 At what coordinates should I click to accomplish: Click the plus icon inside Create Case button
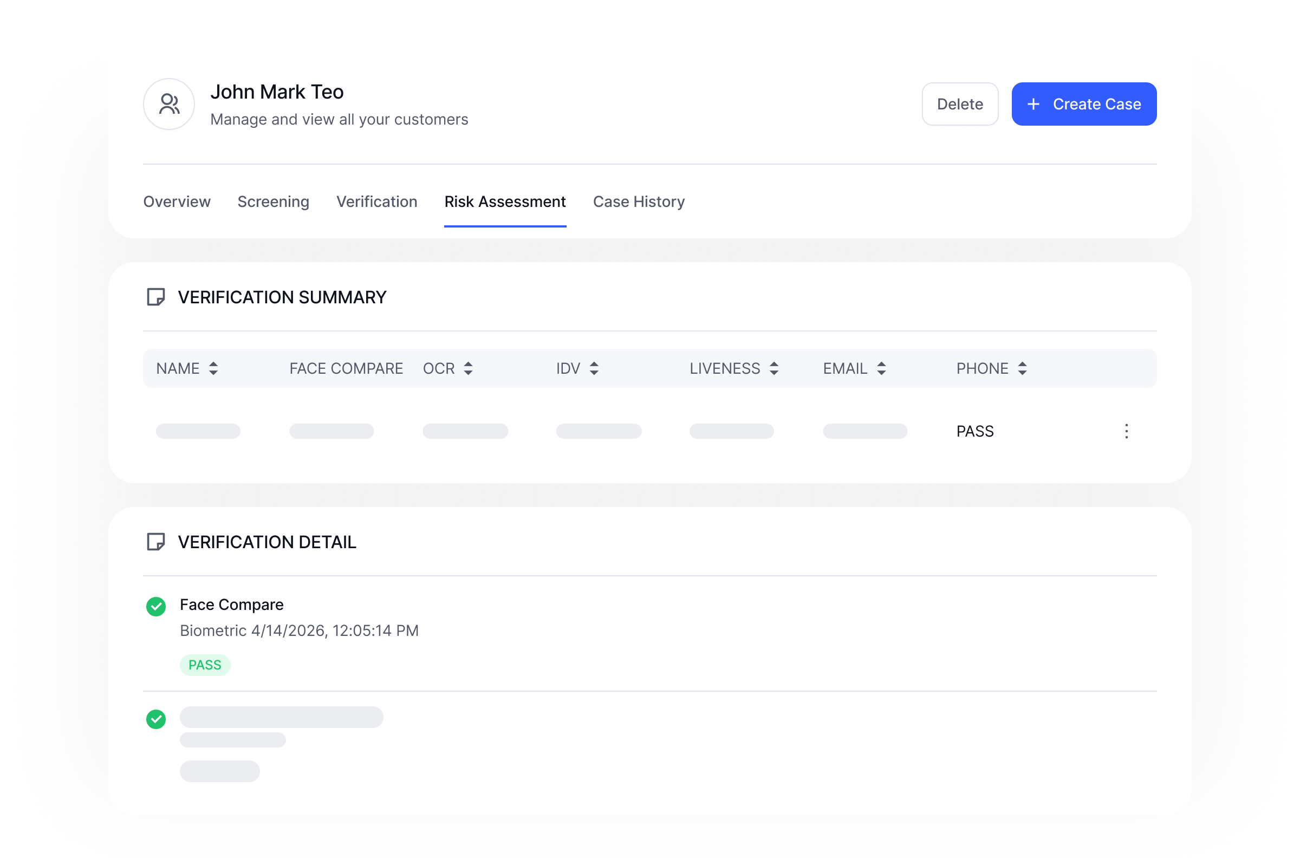[1033, 104]
